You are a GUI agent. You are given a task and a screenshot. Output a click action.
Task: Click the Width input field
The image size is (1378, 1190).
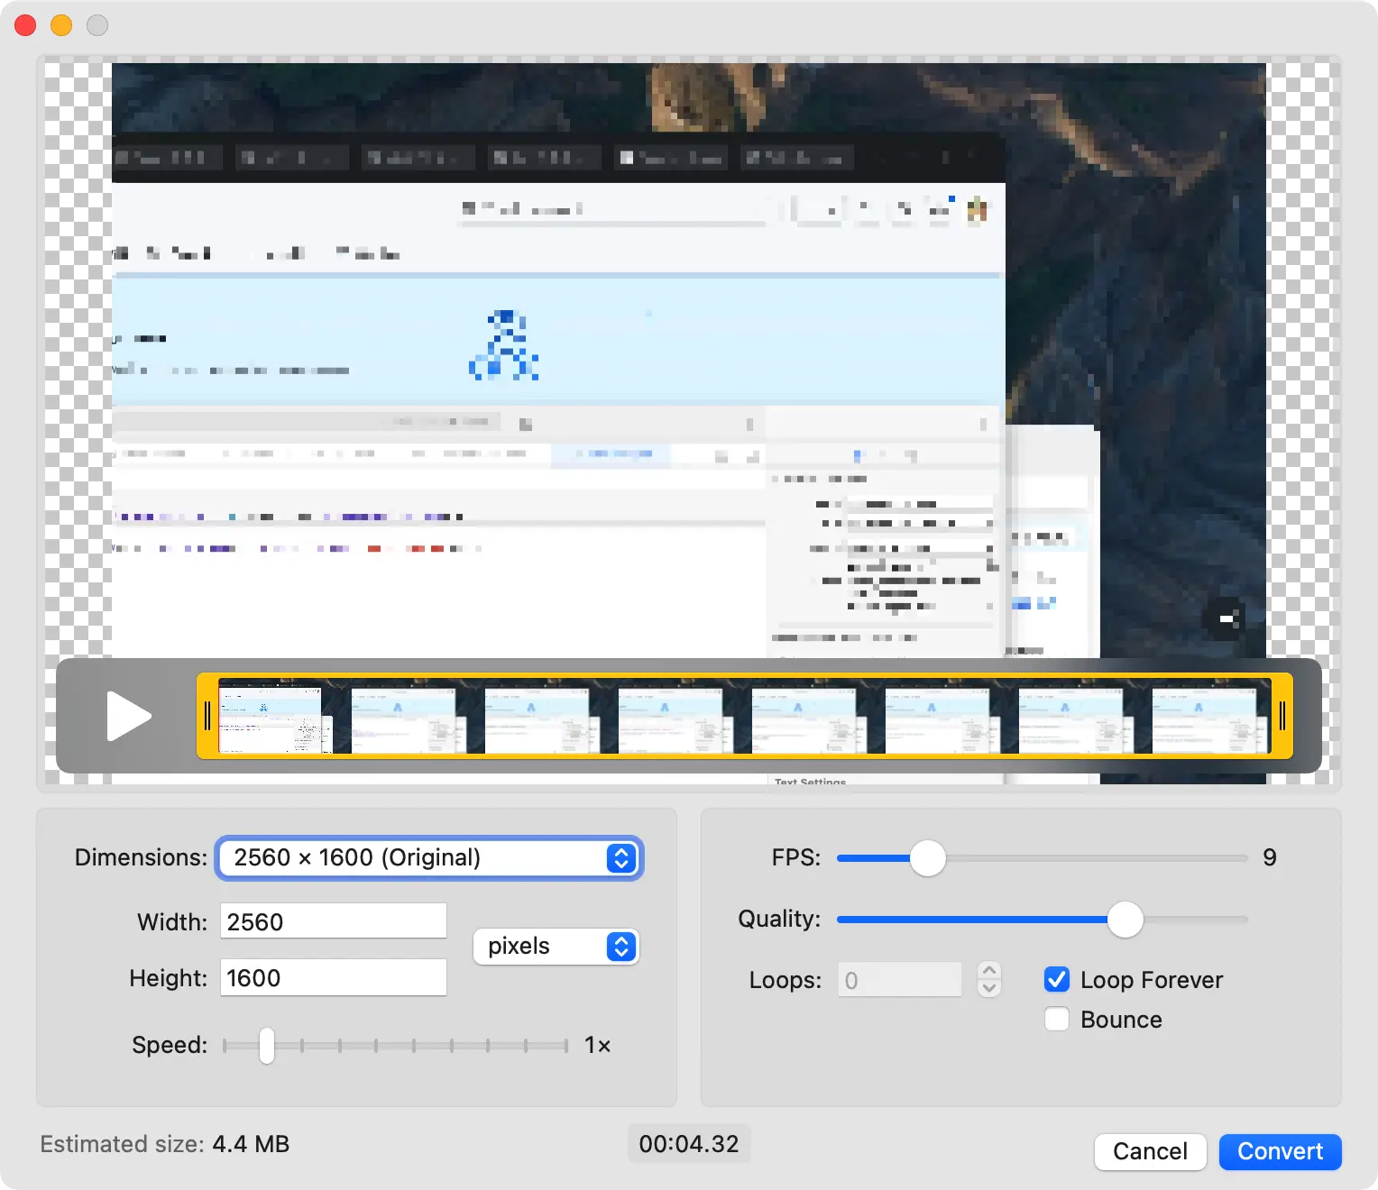coord(333,921)
